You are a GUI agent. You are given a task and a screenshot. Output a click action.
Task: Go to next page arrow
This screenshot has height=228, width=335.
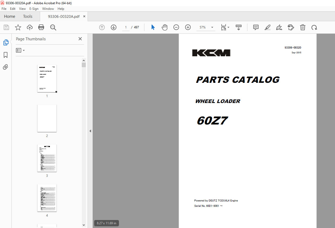coord(114,27)
